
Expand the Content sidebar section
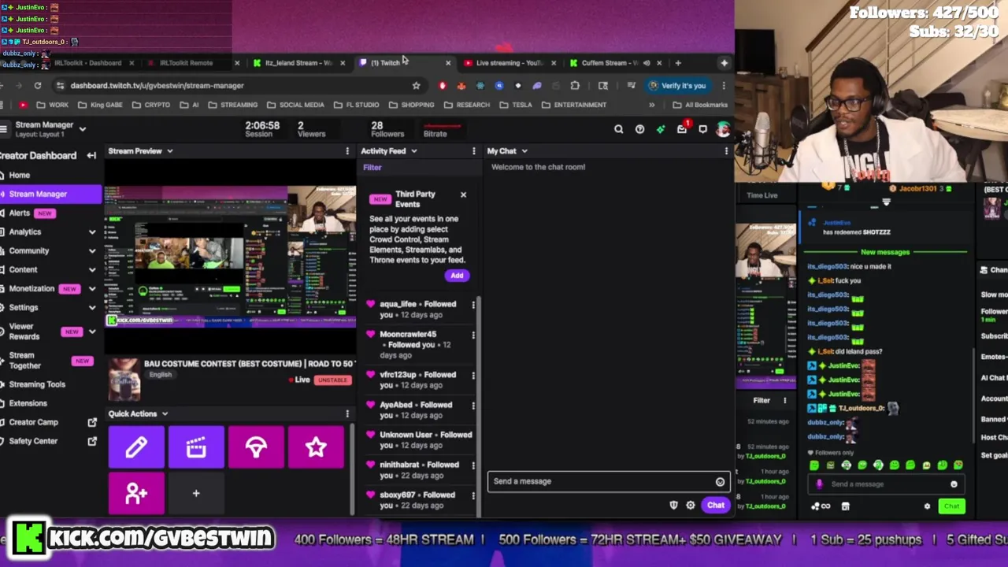tap(92, 270)
